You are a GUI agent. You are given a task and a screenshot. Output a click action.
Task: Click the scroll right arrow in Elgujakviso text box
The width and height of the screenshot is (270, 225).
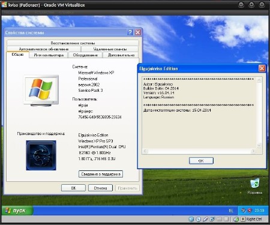click(x=253, y=151)
